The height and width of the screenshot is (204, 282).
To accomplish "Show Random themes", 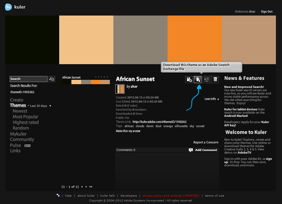I will pos(21,128).
